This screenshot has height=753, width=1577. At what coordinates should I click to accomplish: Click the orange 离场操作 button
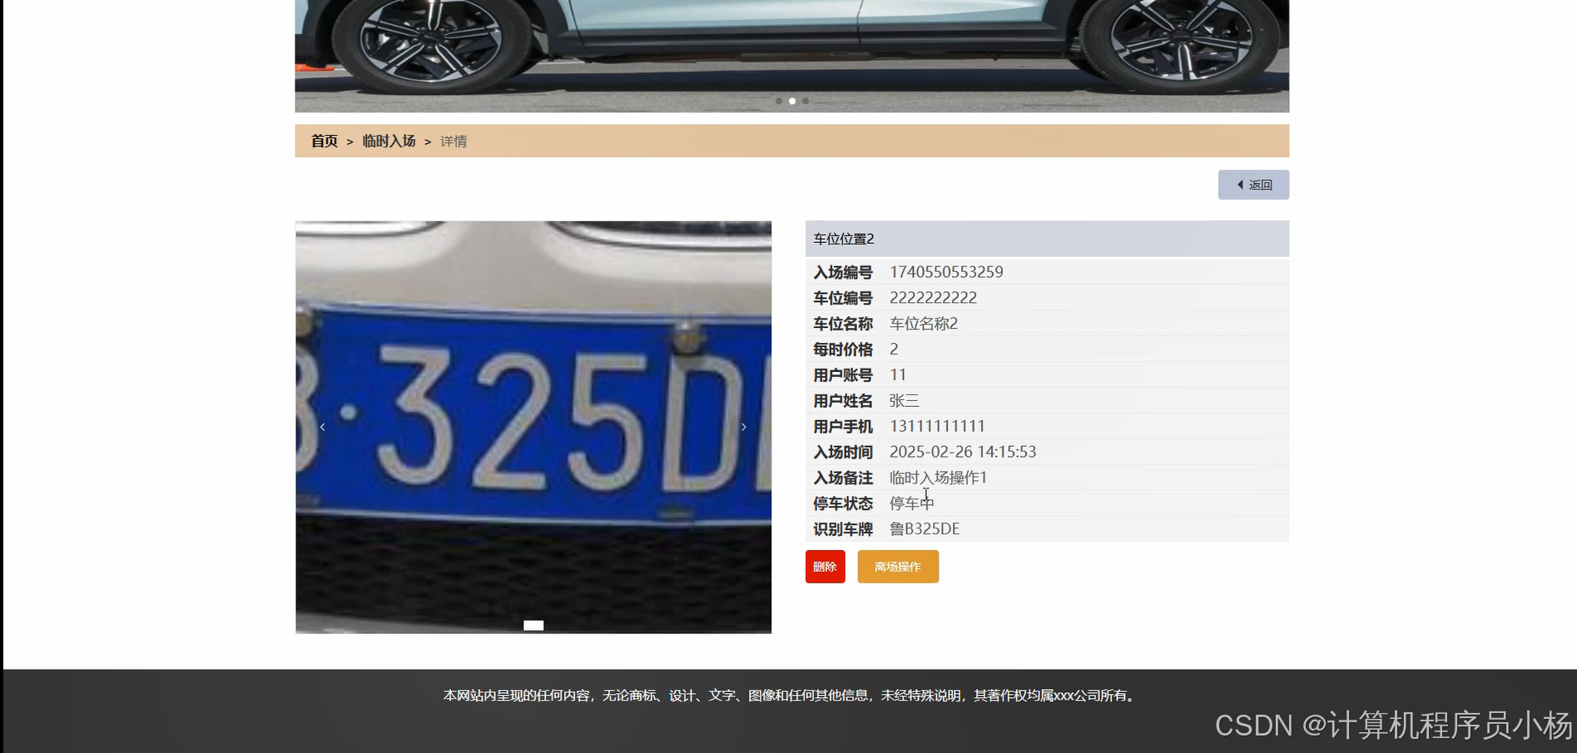[898, 567]
